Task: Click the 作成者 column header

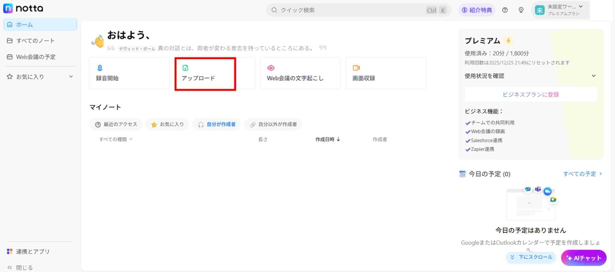Action: click(380, 139)
